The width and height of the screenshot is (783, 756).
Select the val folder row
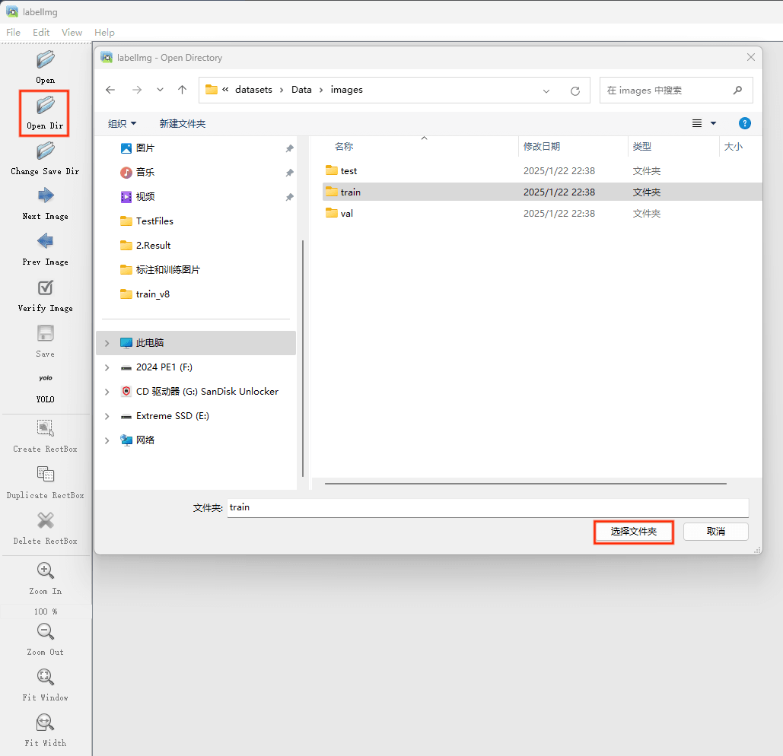(x=542, y=214)
